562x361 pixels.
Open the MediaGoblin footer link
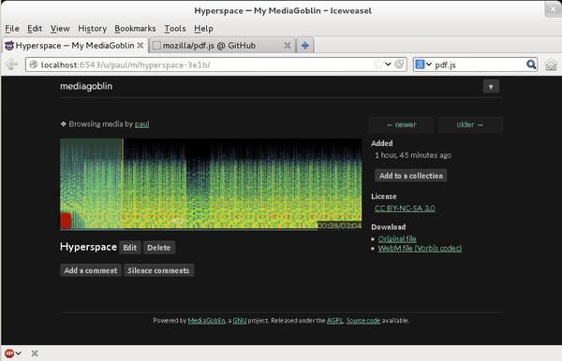(206, 321)
